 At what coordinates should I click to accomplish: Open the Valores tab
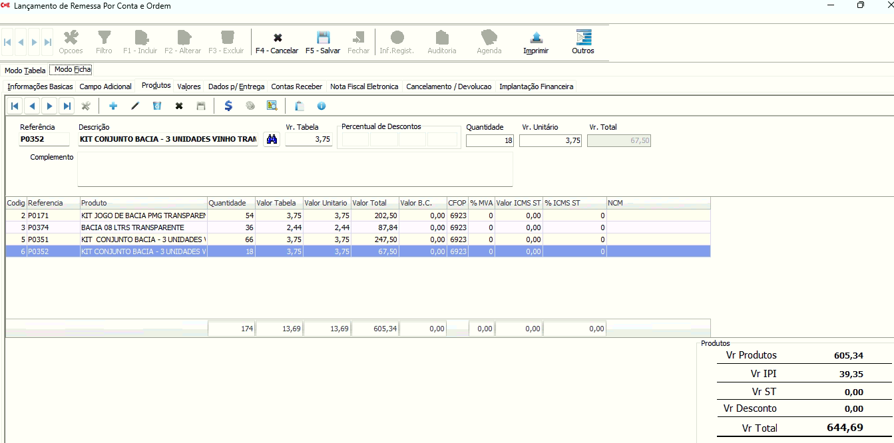coord(189,86)
